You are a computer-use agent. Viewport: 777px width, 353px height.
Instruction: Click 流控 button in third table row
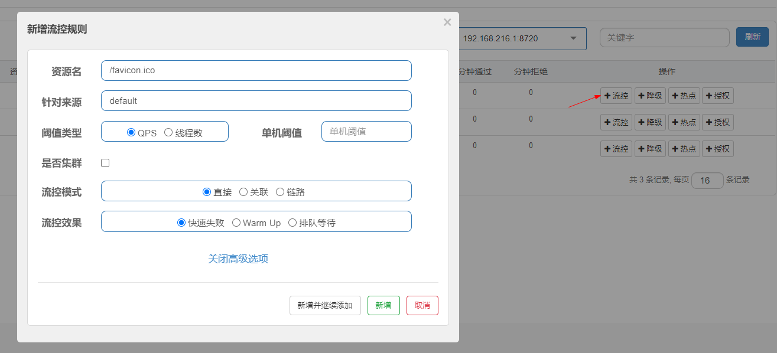coord(616,149)
